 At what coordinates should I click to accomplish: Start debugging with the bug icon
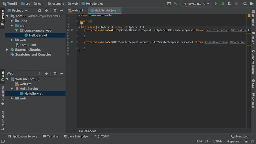223,4
